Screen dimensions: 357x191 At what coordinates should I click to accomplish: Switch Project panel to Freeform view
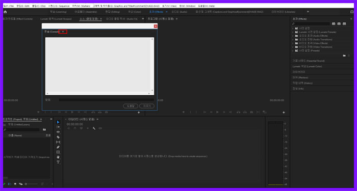(20, 184)
